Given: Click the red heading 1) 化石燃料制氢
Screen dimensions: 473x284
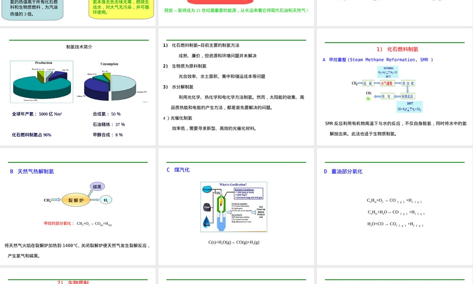Looking at the screenshot, I should click(397, 49).
